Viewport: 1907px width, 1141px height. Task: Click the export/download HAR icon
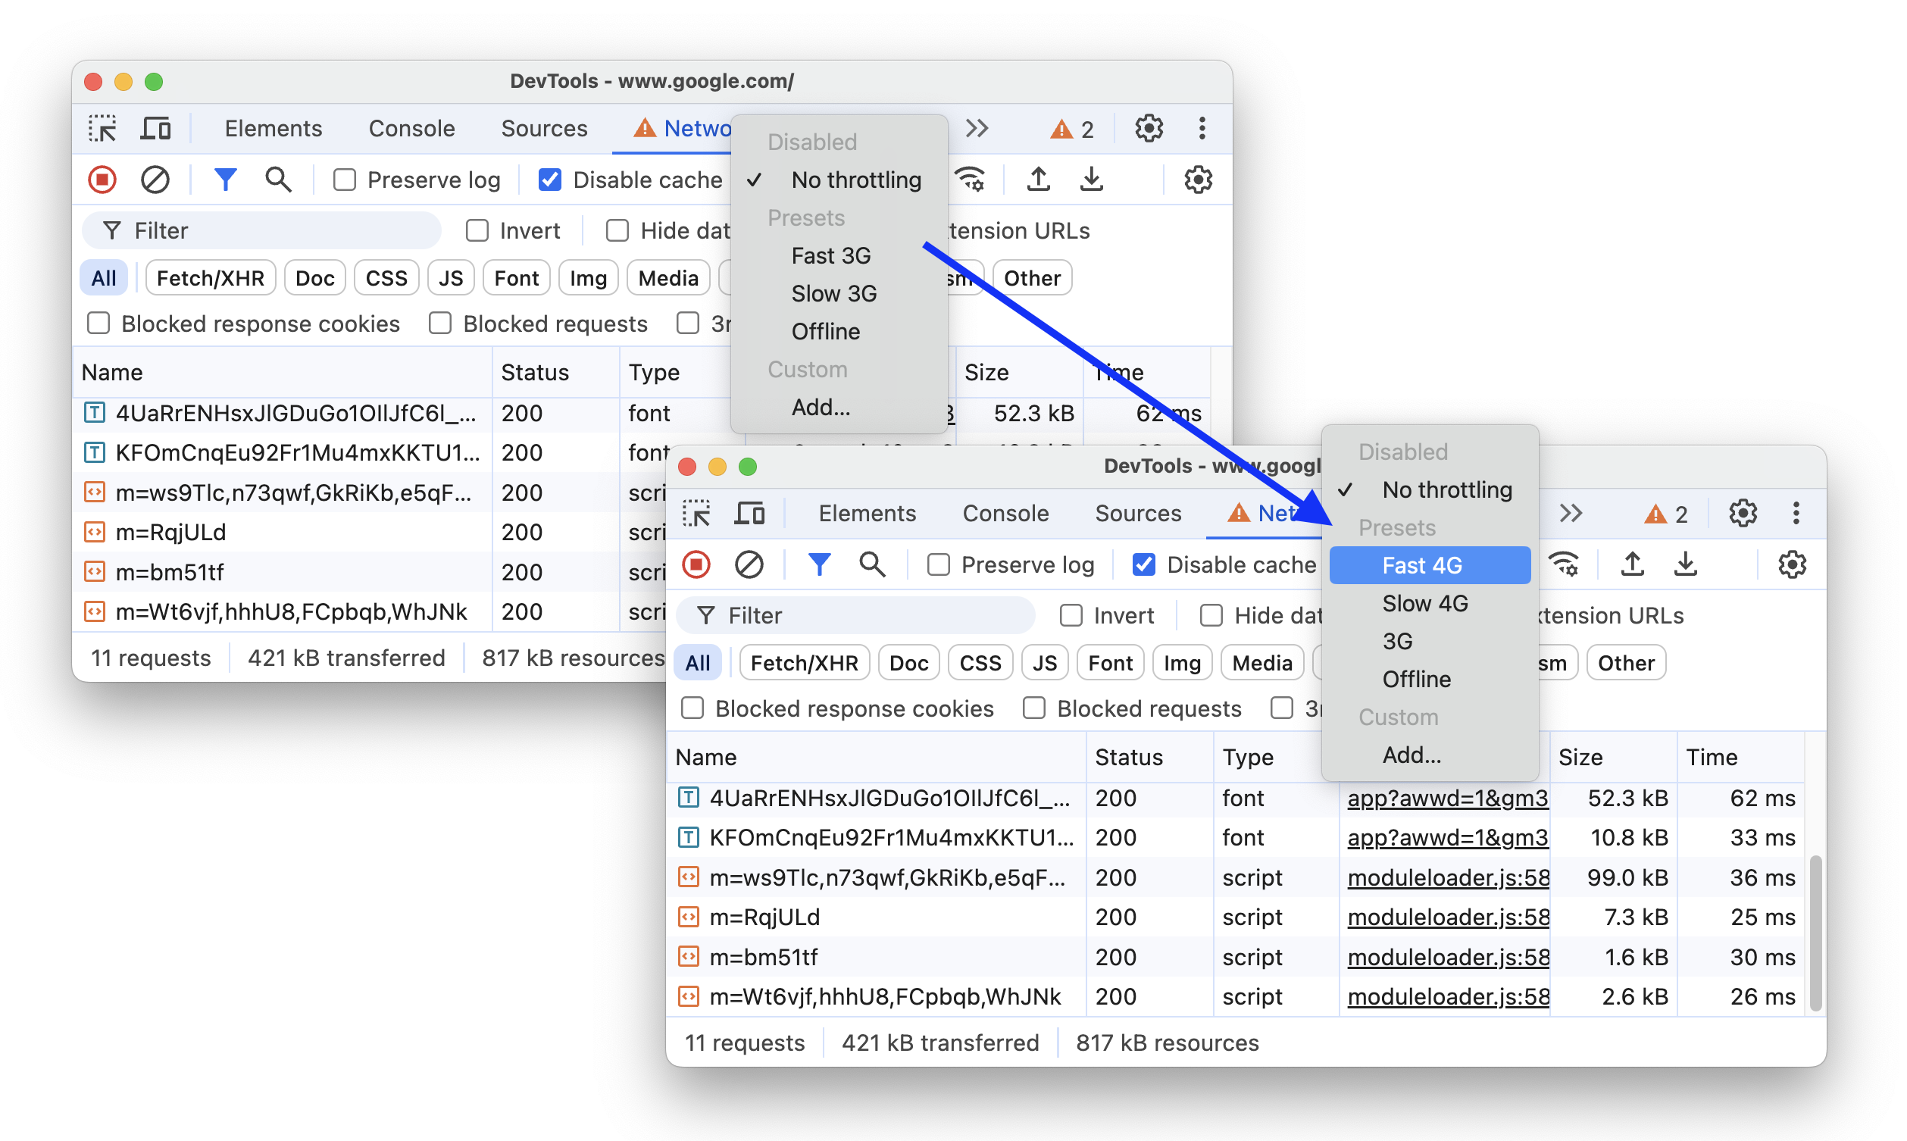pos(1687,565)
